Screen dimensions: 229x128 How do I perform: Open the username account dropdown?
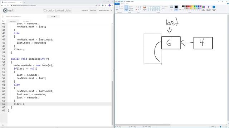[x=105, y=10]
